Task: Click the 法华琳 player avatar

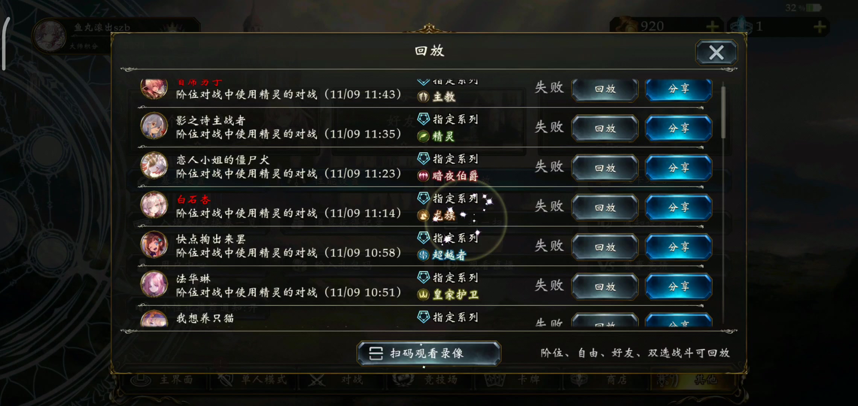Action: pyautogui.click(x=154, y=284)
